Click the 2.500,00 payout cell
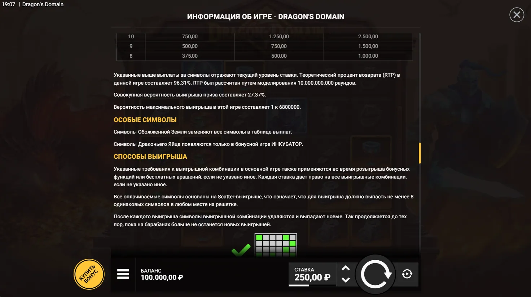The height and width of the screenshot is (297, 531). [368, 36]
